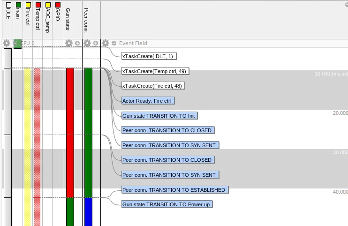Expand the Gun state column
The width and height of the screenshot is (348, 226).
coord(77,43)
